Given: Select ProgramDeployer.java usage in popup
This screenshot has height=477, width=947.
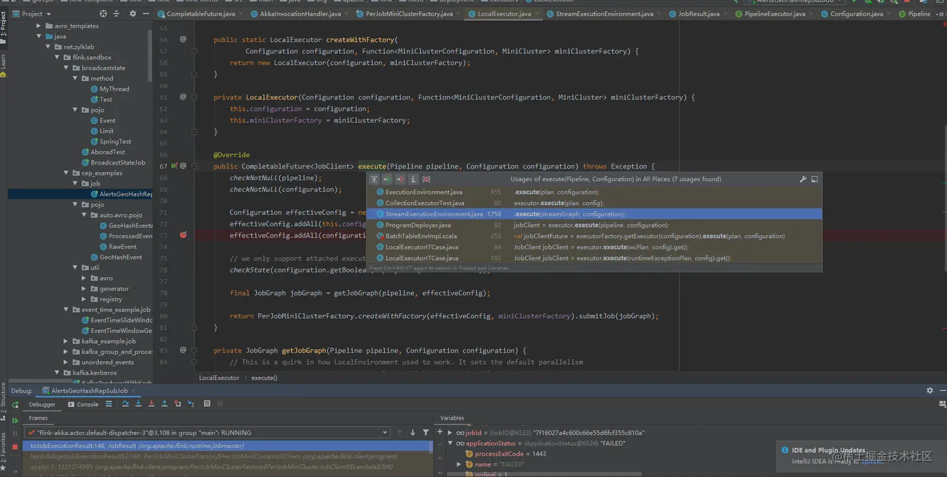Looking at the screenshot, I should [x=418, y=225].
